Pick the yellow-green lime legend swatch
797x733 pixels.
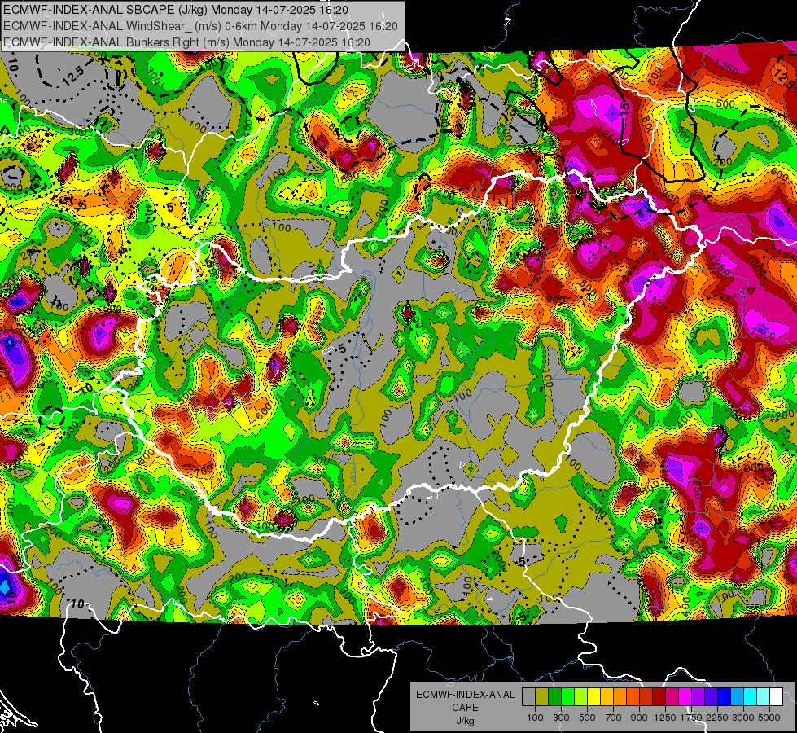[581, 697]
